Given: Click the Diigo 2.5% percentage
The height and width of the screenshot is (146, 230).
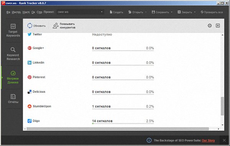Looking at the screenshot, I should (150, 121).
